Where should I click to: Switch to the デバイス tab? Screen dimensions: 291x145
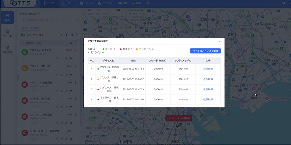(x=87, y=3)
